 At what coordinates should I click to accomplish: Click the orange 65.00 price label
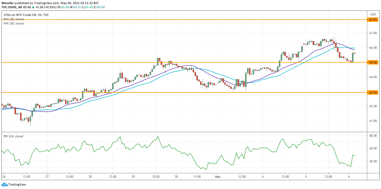pos(373,63)
